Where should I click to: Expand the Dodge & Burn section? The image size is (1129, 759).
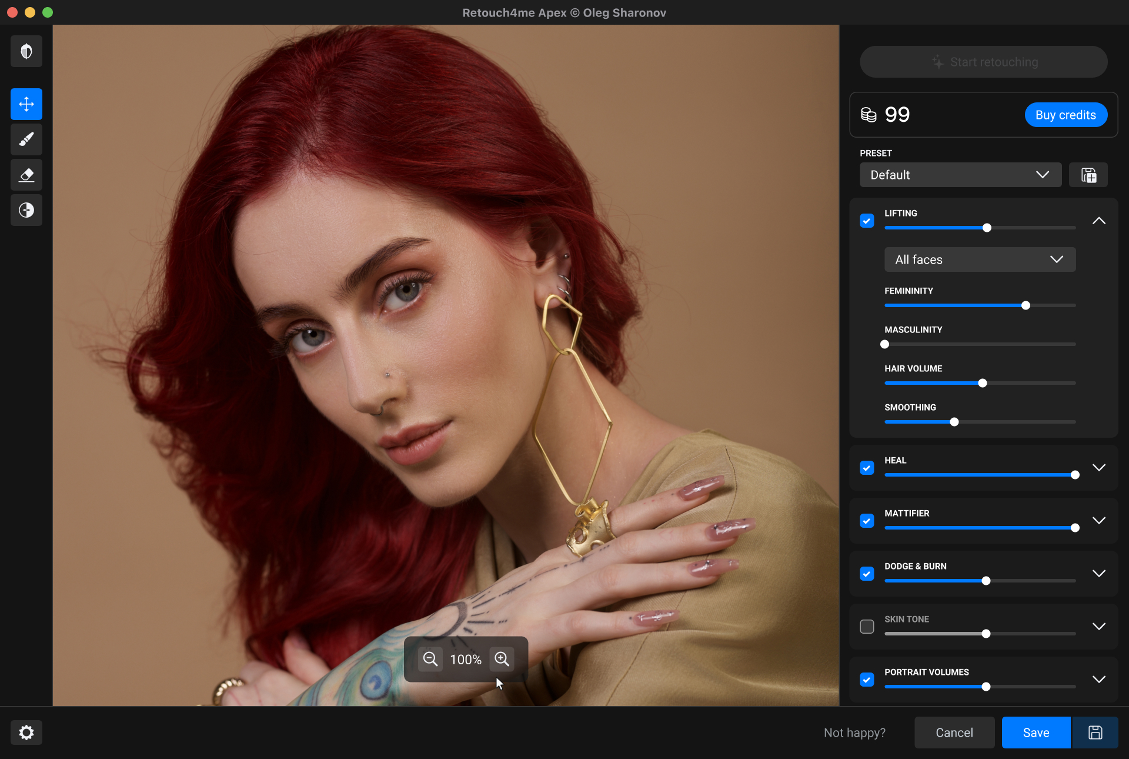pyautogui.click(x=1098, y=574)
